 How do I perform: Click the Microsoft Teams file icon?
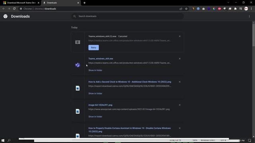click(x=78, y=65)
